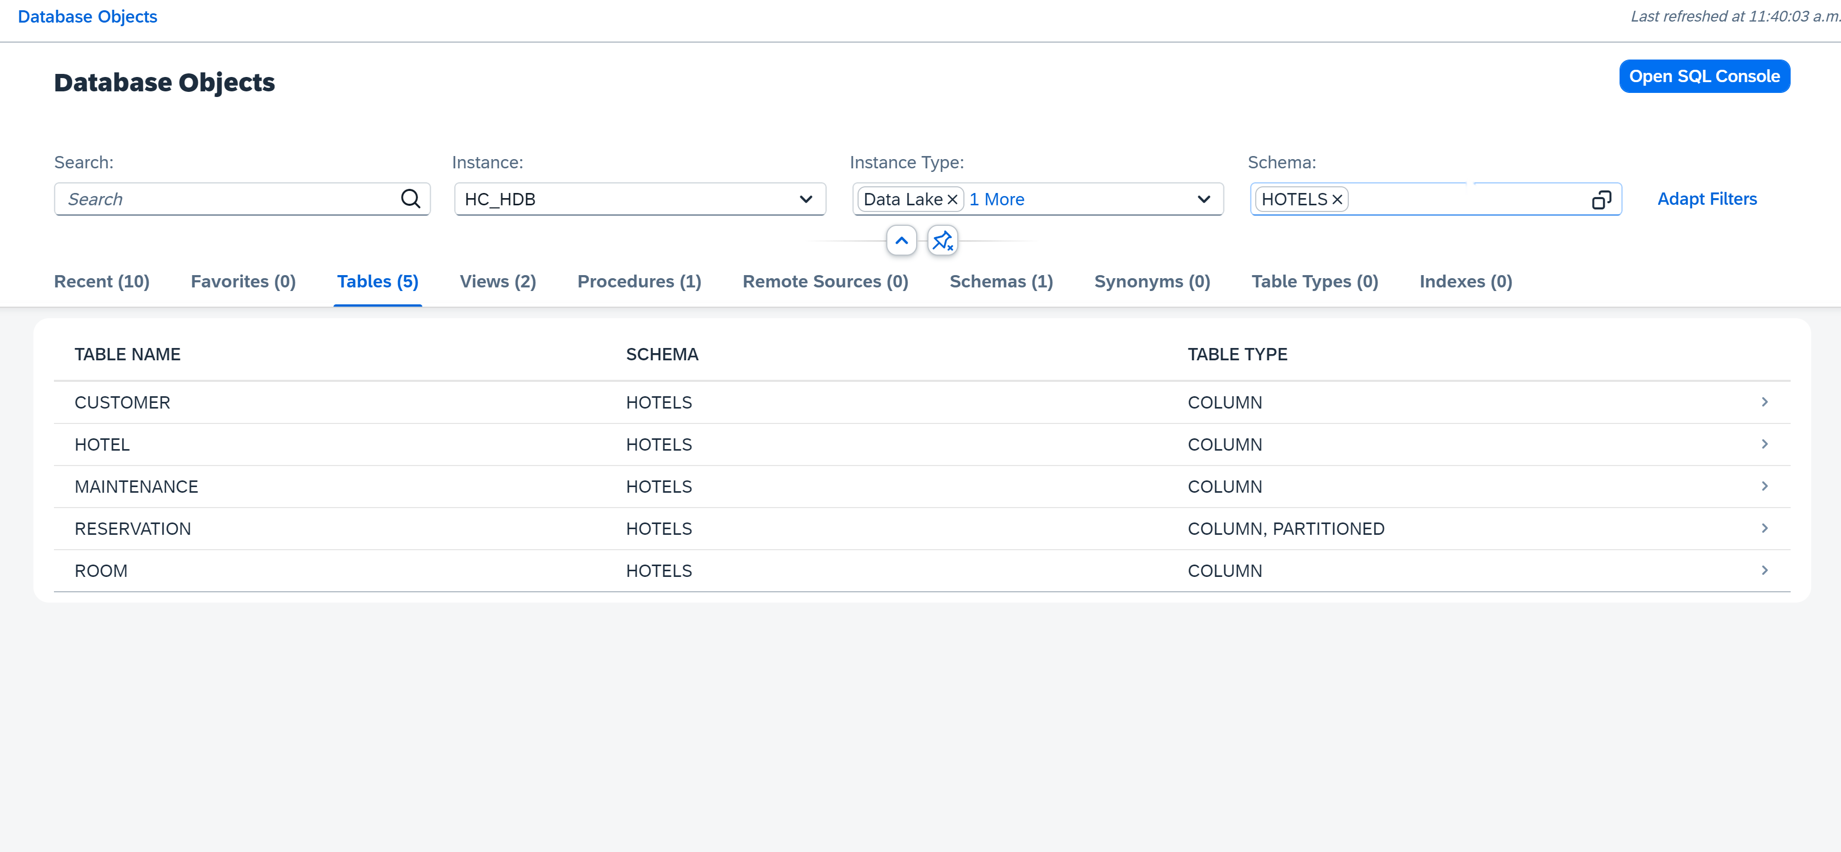Open the Synonyms (0) tab
1841x852 pixels.
click(1152, 281)
